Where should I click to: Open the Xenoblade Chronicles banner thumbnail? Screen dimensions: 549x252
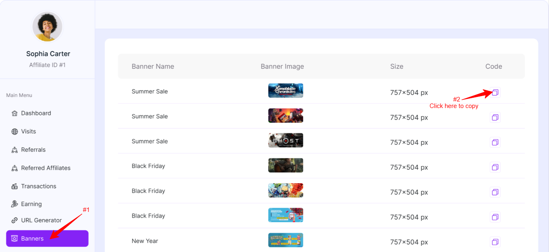tap(286, 91)
